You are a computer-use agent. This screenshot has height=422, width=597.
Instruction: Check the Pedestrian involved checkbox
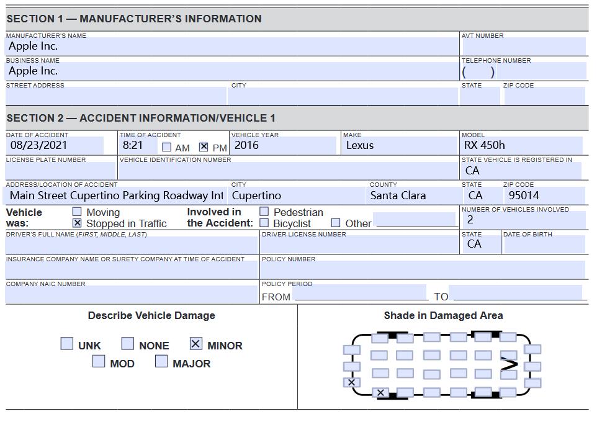(264, 212)
